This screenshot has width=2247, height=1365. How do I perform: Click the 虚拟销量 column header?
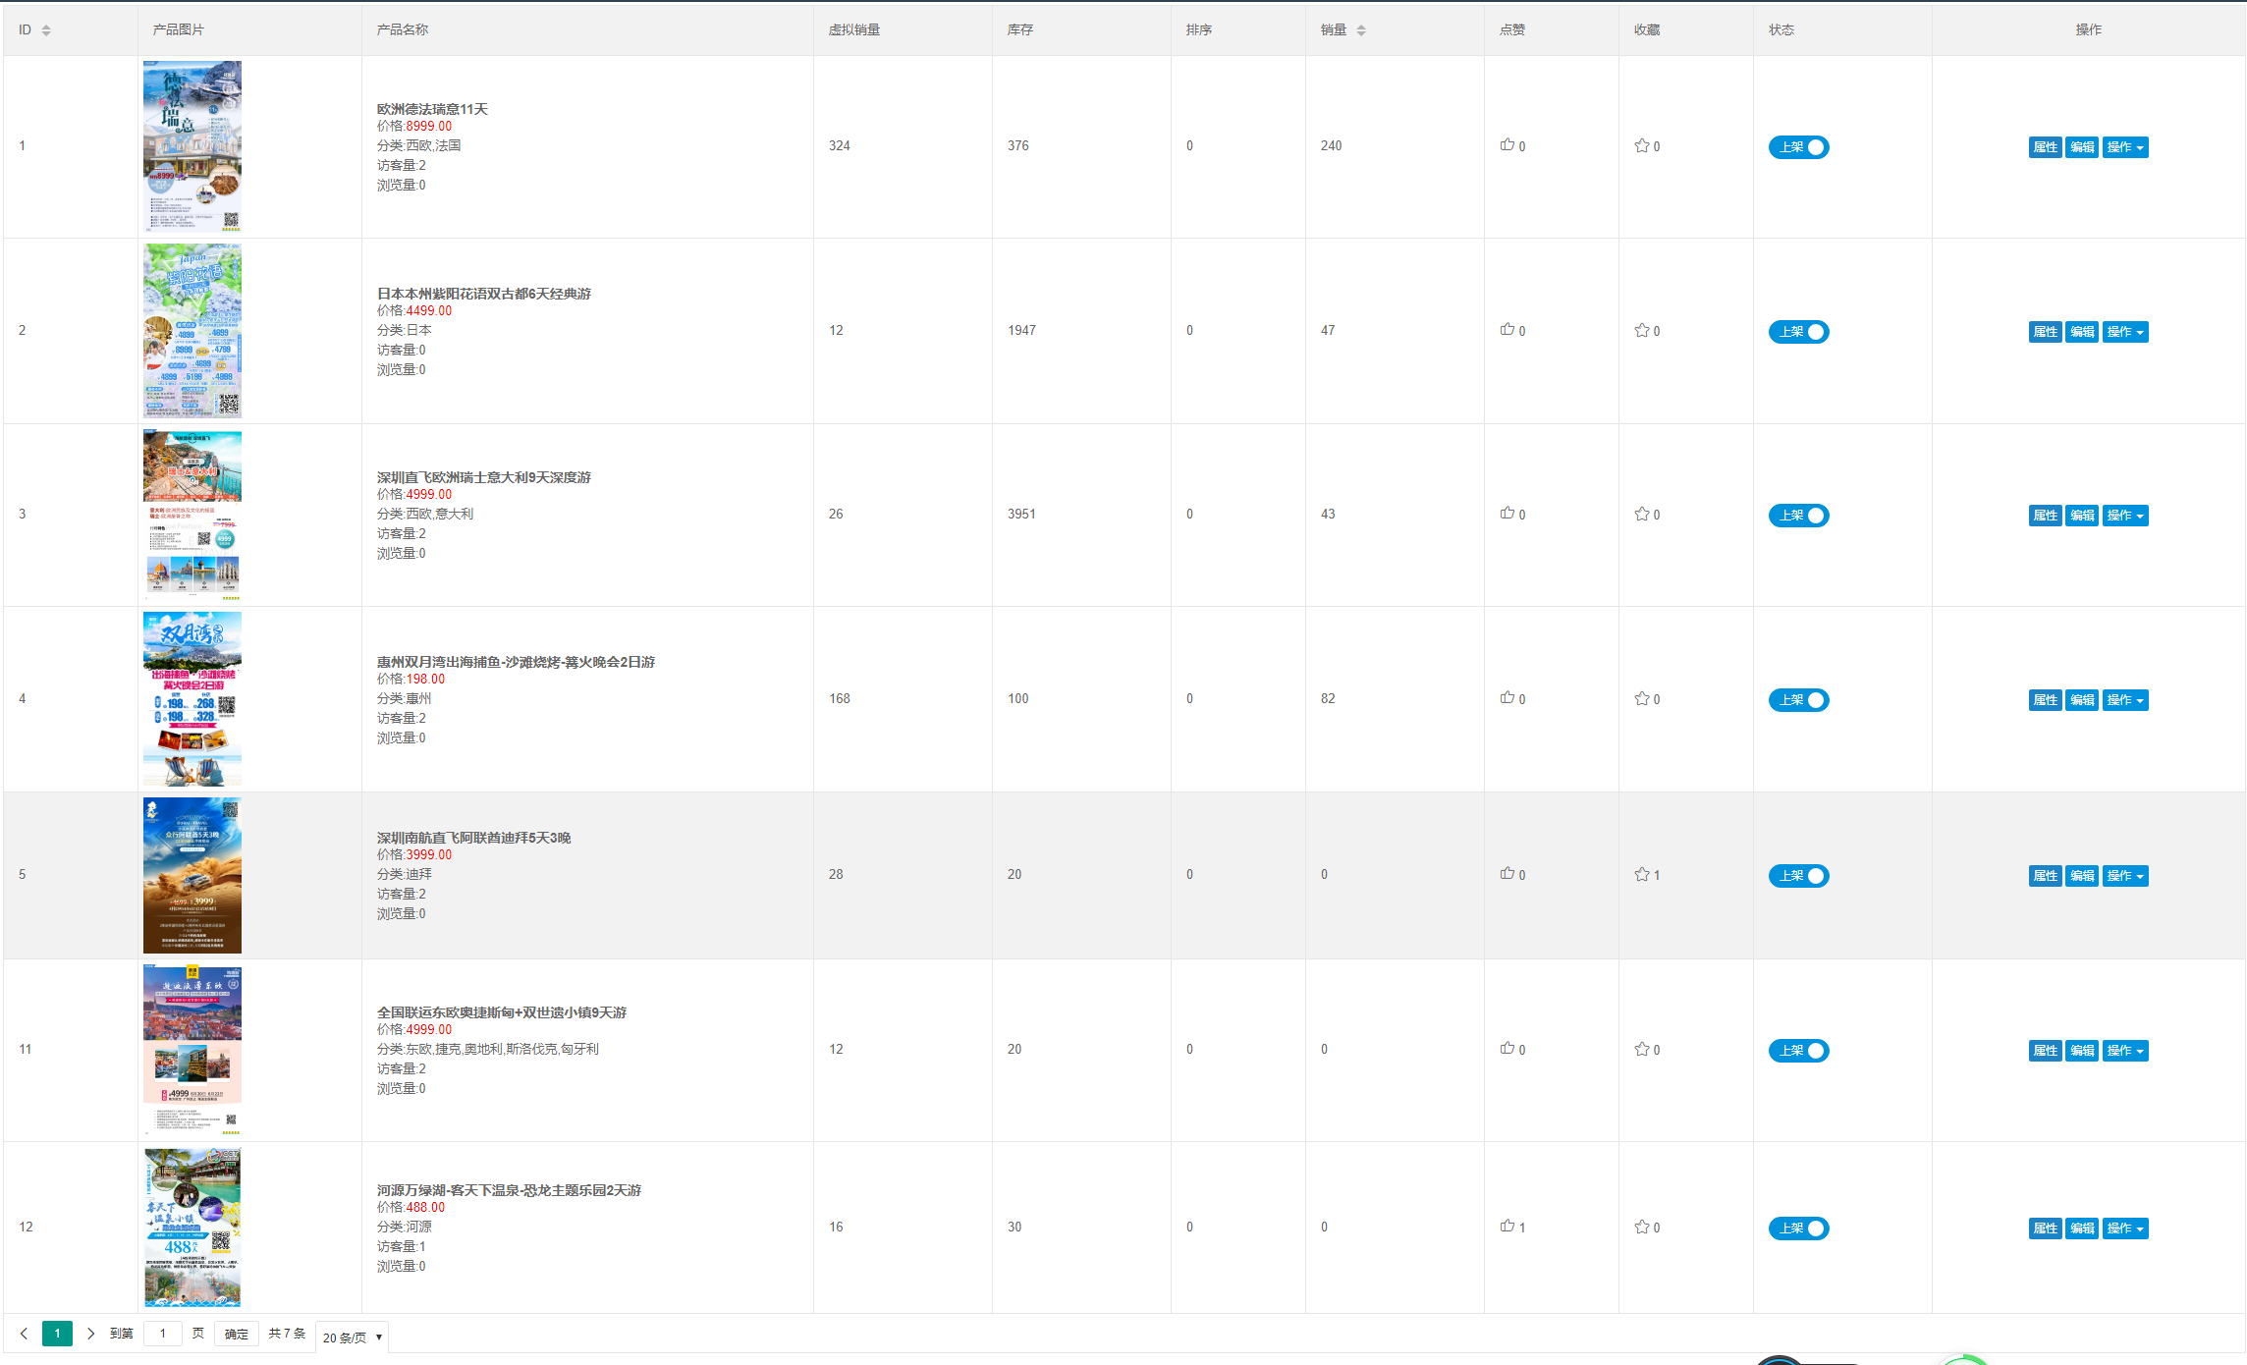click(x=854, y=30)
